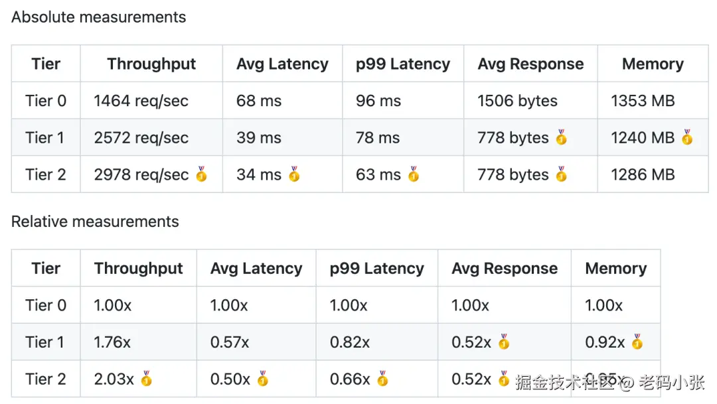Select the 1.76x throughput cell
The width and height of the screenshot is (717, 404).
[x=112, y=342]
